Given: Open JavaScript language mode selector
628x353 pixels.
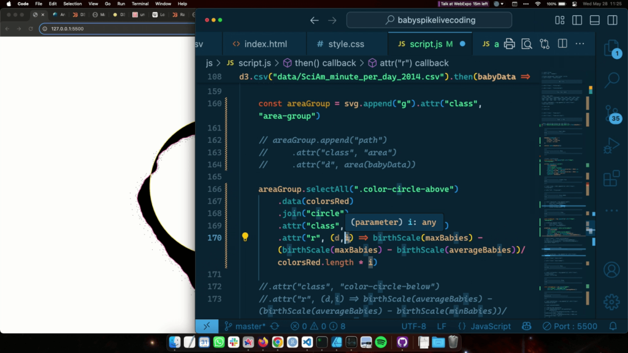Looking at the screenshot, I should coord(486,327).
